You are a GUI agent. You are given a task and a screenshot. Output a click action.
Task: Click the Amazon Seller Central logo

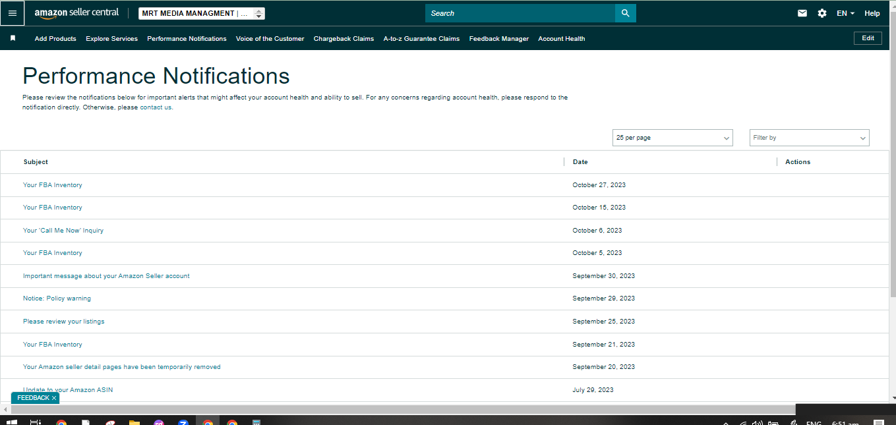[x=76, y=13]
